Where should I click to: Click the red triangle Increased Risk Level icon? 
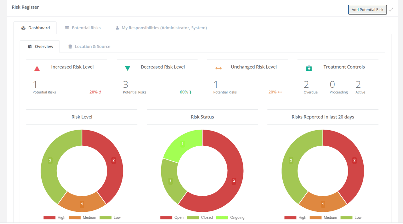tap(37, 67)
